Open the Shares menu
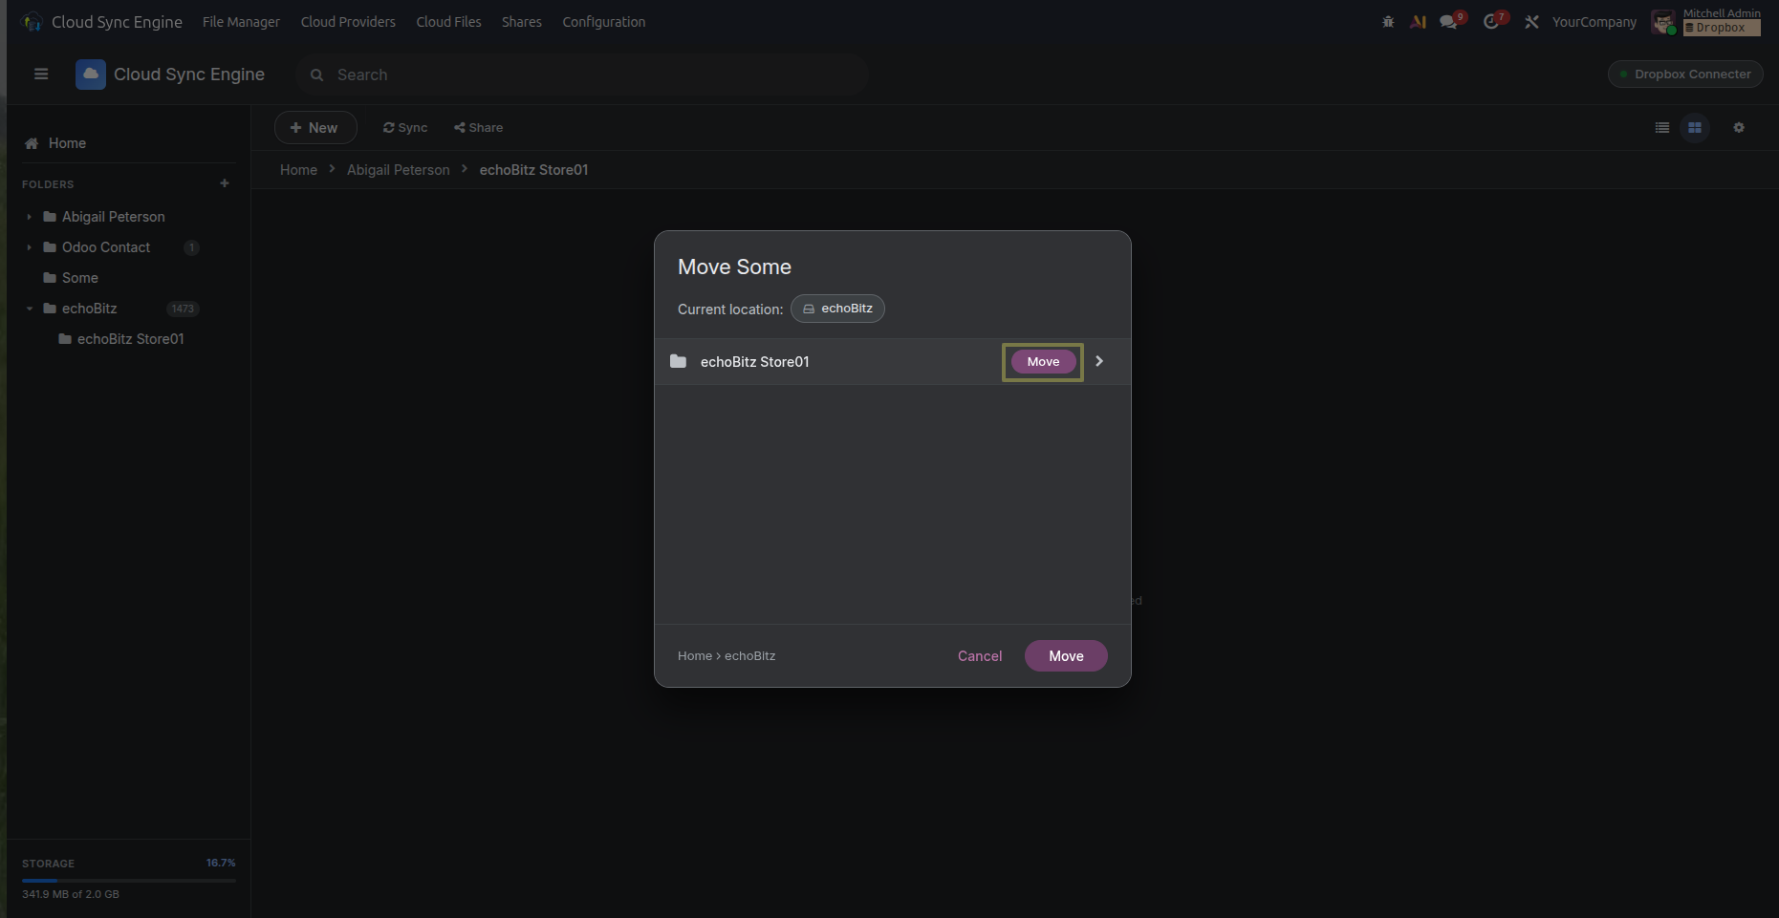The height and width of the screenshot is (918, 1779). pos(522,22)
